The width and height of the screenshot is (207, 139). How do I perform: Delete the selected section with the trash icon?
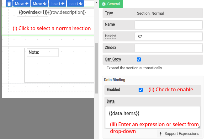click(x=9, y=3)
